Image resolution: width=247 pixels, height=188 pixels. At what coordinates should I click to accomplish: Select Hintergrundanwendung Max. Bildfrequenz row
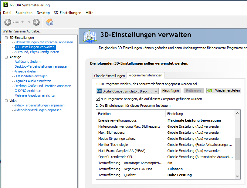(x=165, y=126)
